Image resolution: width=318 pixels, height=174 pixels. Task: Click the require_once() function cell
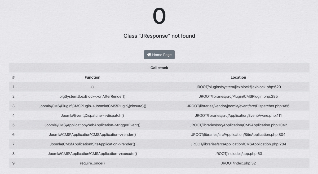click(92, 163)
